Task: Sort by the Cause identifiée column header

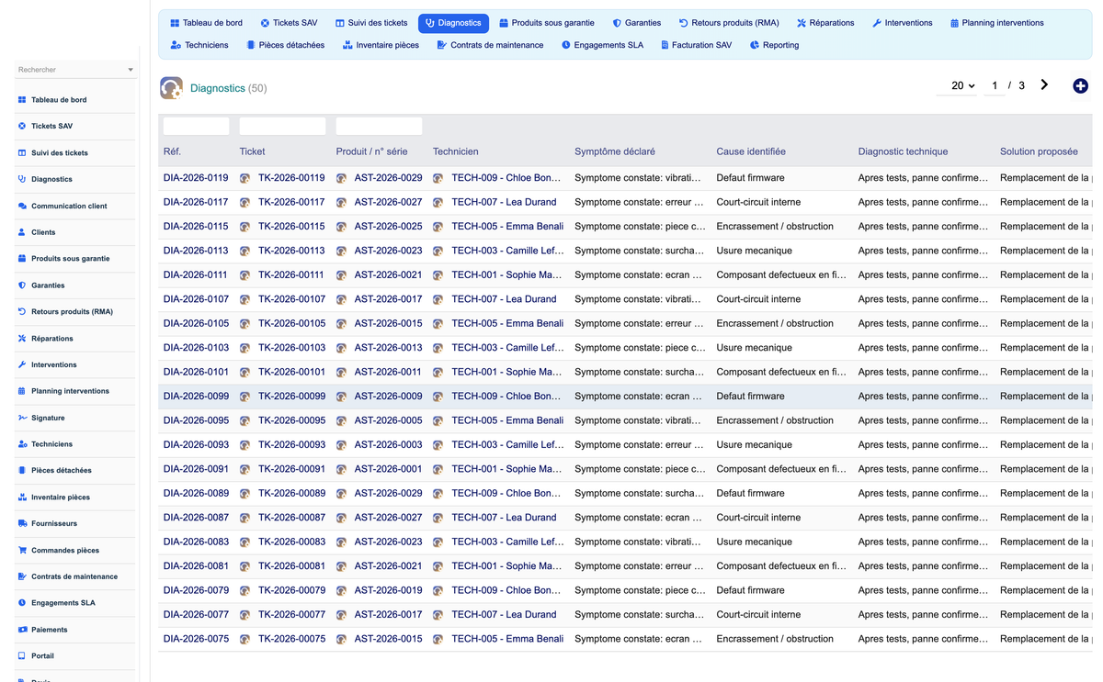Action: coord(751,151)
